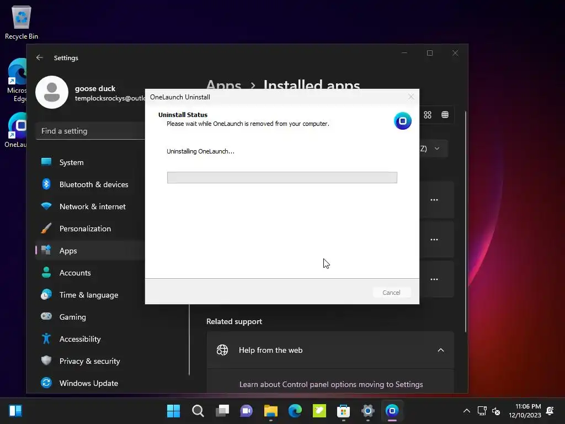Click the OneLaunch logo in the dialog

[x=403, y=121]
